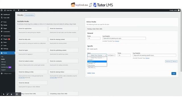Activate the Points for registrations hook
The width and height of the screenshot is (182, 102).
[32, 29]
